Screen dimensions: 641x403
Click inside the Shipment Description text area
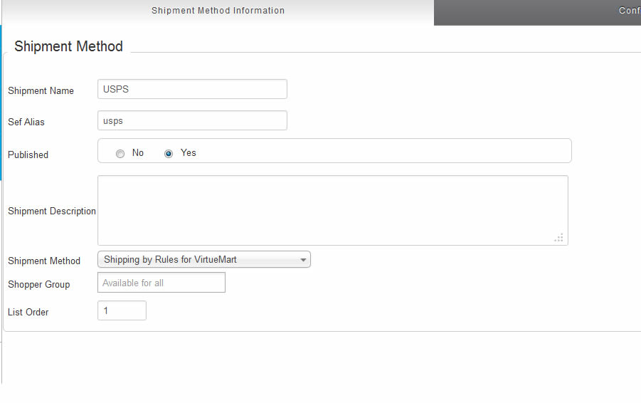(x=332, y=210)
